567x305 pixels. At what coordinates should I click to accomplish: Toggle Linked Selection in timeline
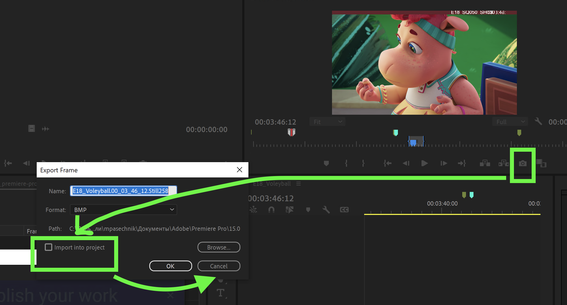289,210
